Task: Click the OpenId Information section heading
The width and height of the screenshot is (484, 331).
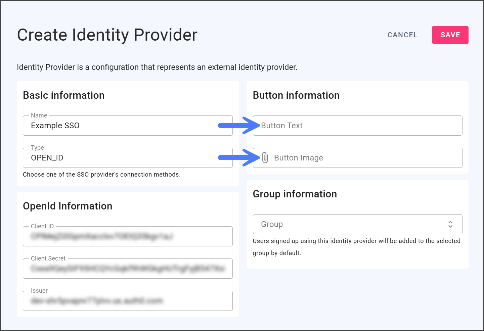Action: click(x=68, y=206)
